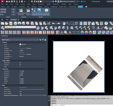This screenshot has width=113, height=106.
Task: Click the New drawing icon in the toolbar
Action: pyautogui.click(x=3, y=23)
